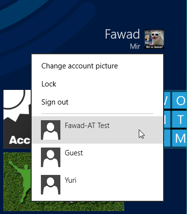The height and width of the screenshot is (214, 187).
Task: Click the Fawad-AT Test avatar icon
Action: tap(51, 130)
